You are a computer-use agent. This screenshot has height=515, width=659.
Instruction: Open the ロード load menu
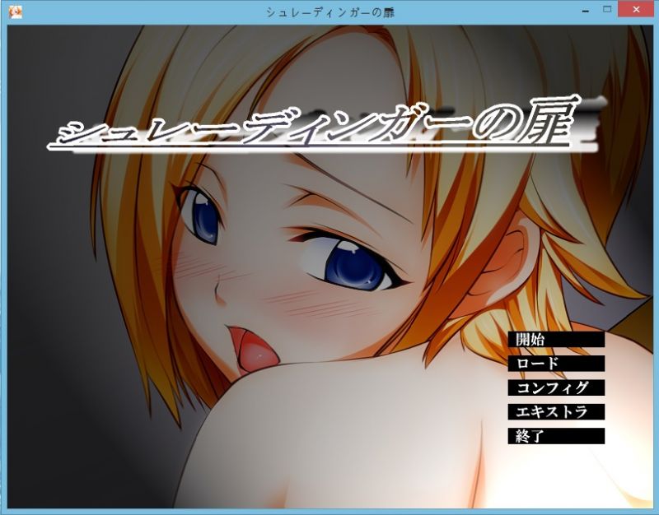(556, 364)
